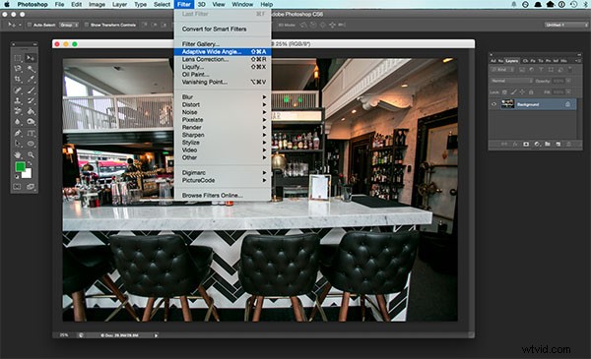Open the Sharpen submenu

pyautogui.click(x=223, y=135)
